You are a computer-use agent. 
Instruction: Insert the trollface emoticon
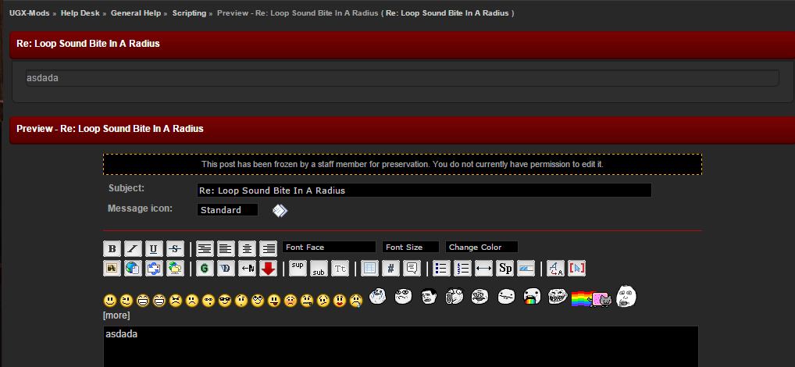tap(558, 297)
